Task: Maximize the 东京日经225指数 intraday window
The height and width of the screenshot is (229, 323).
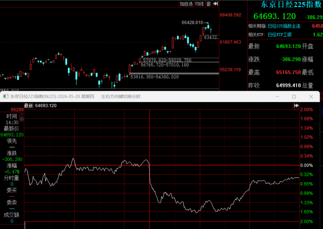Action: click(x=294, y=96)
